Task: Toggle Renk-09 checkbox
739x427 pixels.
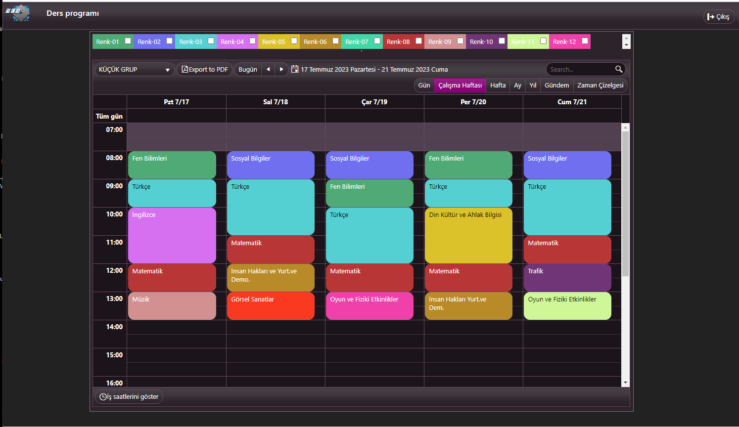Action: (x=460, y=41)
